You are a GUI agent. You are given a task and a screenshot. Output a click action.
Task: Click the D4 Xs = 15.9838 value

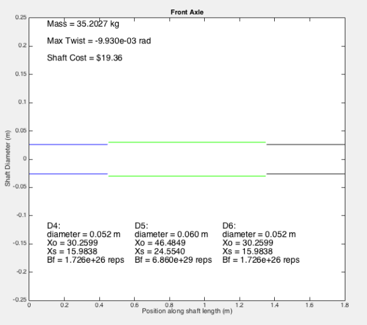click(72, 251)
